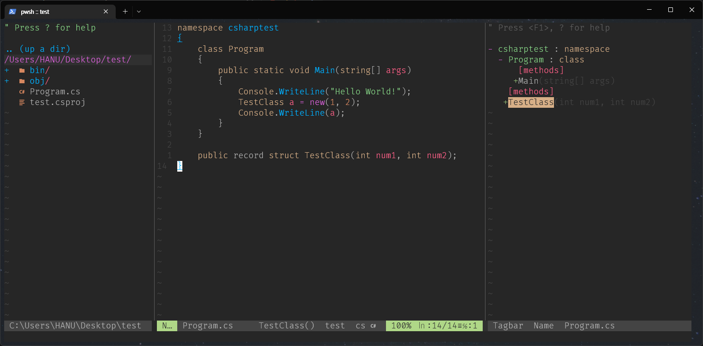Select the highlighted TestClass tag in Tagbar
This screenshot has height=346, width=703.
531,102
